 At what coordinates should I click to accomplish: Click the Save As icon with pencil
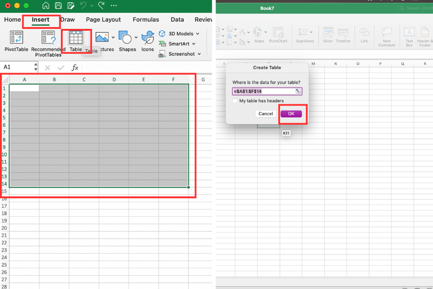(71, 5)
